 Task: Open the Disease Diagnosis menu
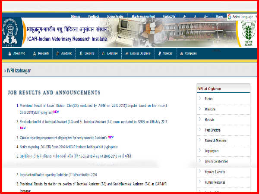coord(138,53)
